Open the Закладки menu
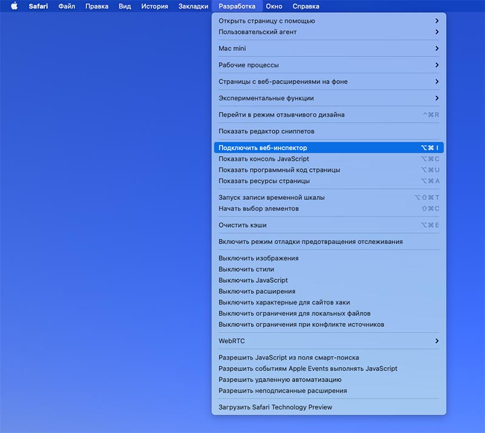This screenshot has width=485, height=433. 193,6
